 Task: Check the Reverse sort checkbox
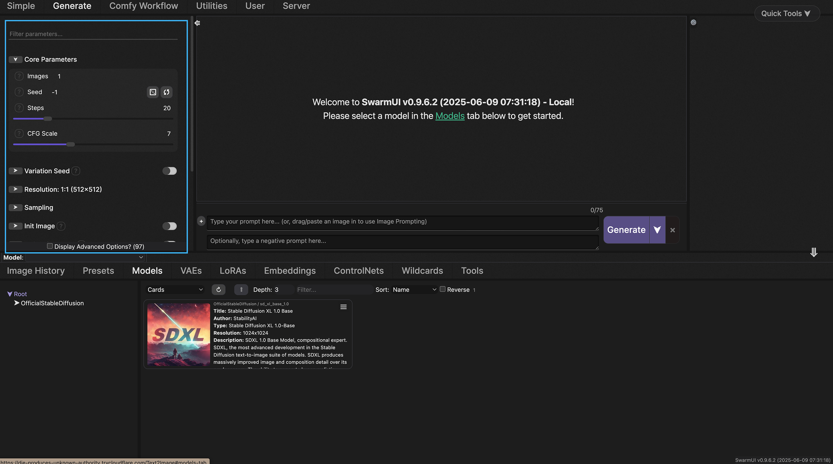[x=442, y=289]
